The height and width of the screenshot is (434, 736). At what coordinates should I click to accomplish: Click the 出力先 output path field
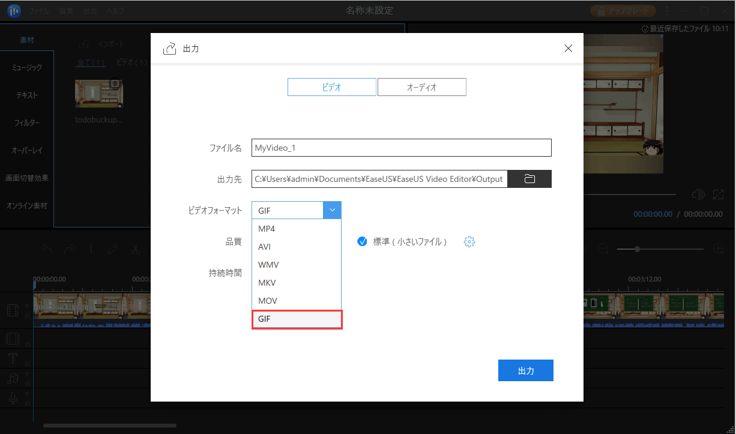point(379,179)
